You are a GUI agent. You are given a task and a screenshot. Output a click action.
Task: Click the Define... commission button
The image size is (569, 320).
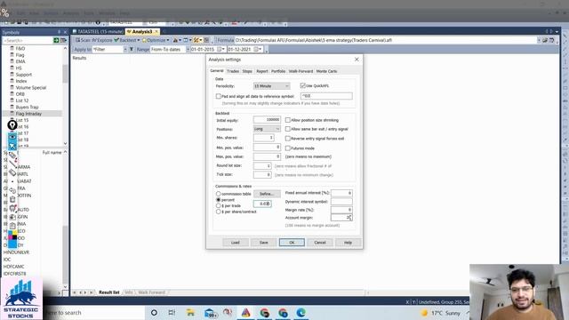tap(267, 194)
